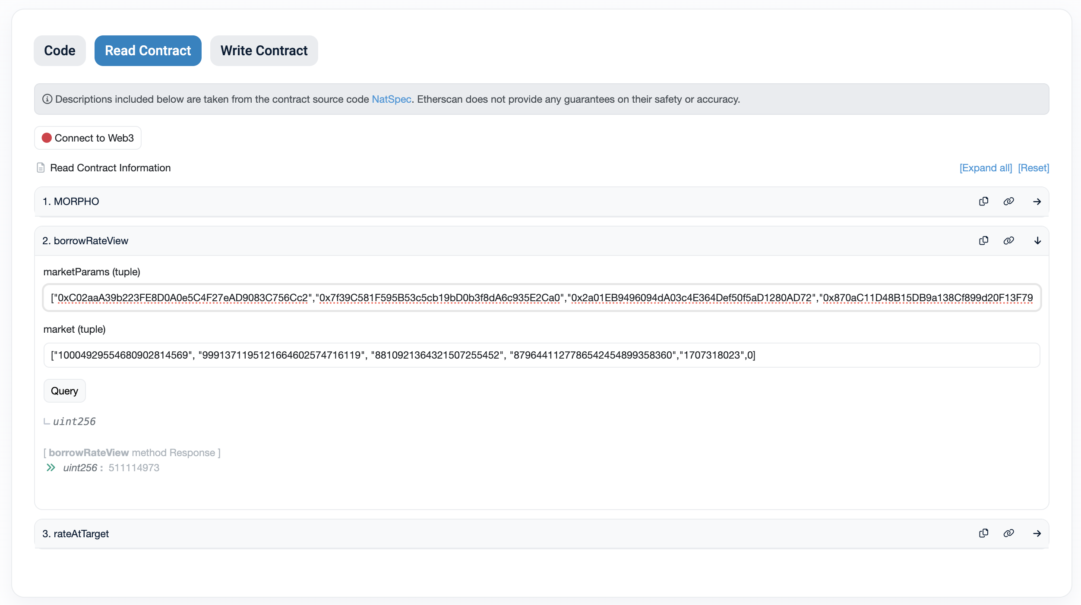Click the borrowRateView permalink chain icon
The height and width of the screenshot is (605, 1081).
tap(1008, 241)
